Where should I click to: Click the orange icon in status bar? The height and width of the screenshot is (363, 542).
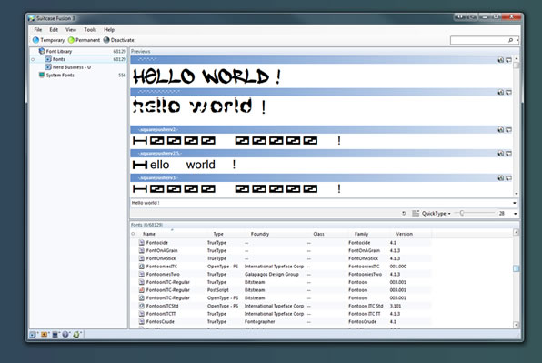pos(45,334)
